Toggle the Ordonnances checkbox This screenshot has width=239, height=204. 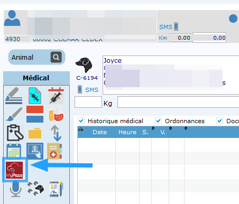[158, 121]
